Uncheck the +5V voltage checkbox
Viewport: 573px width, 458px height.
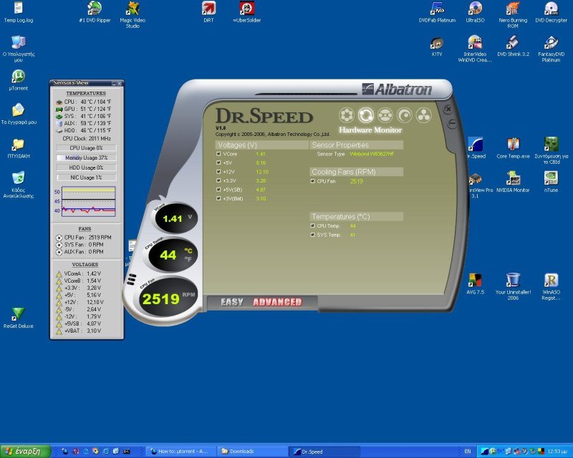[218, 162]
